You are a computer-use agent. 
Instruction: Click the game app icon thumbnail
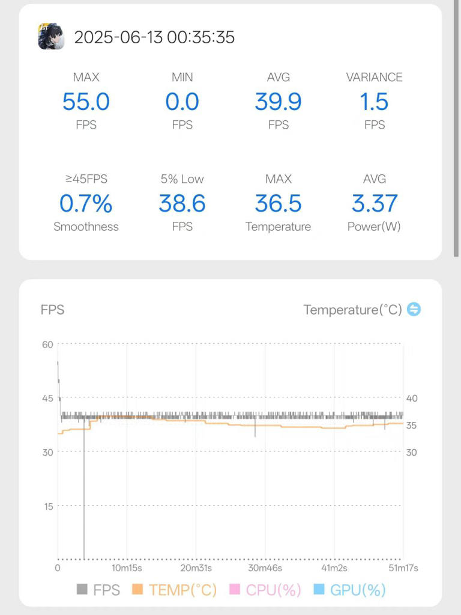point(51,37)
